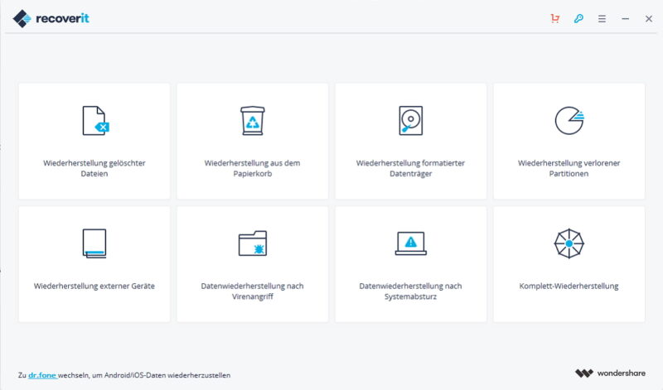Open the dr.fone link

42,375
